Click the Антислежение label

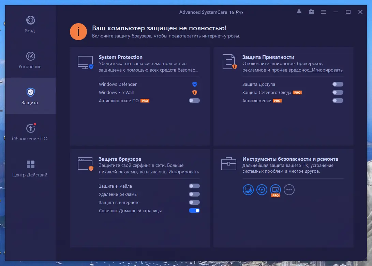click(256, 101)
